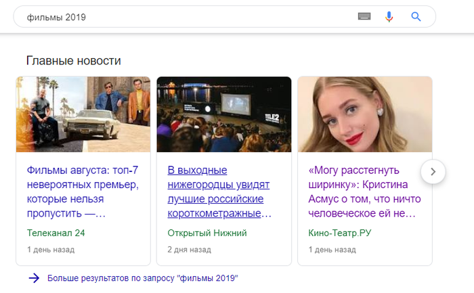Open Больше результатов по запросу фильмы 2019
Viewport: 474px width, 293px height.
pos(143,278)
